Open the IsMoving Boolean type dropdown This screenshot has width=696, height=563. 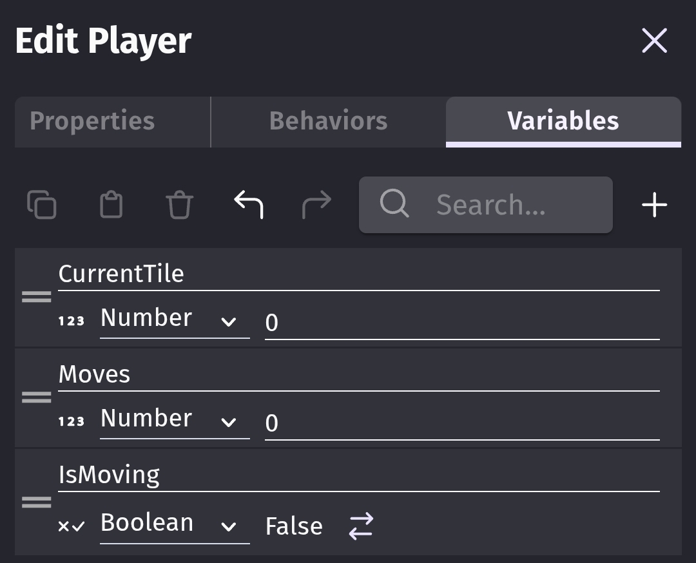(x=174, y=524)
